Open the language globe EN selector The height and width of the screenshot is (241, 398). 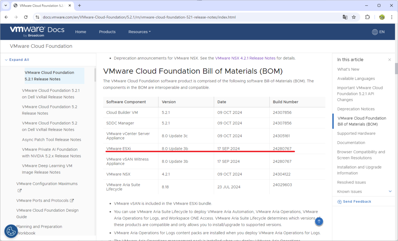378,32
